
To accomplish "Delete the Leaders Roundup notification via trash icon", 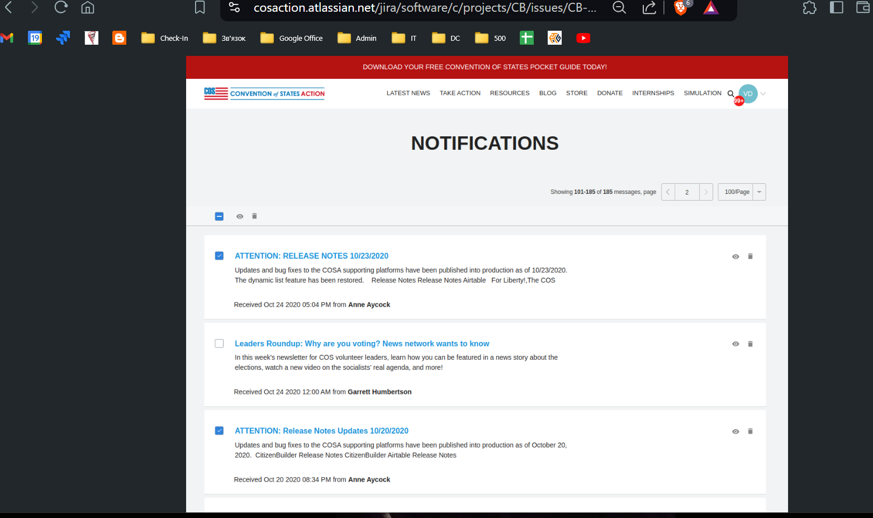I will coord(750,344).
